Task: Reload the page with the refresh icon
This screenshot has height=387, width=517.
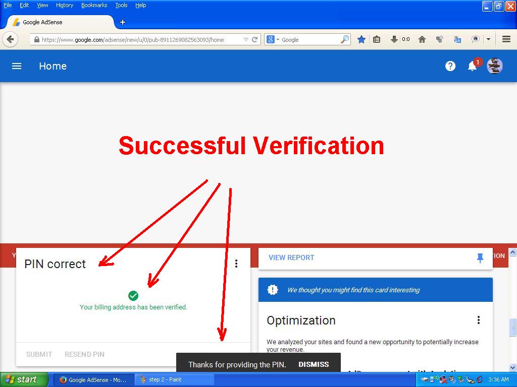Action: (254, 39)
